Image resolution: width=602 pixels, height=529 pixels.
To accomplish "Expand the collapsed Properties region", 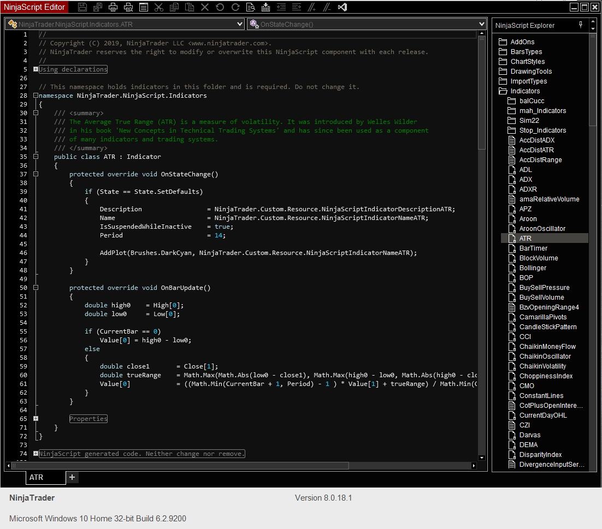I will (36, 419).
